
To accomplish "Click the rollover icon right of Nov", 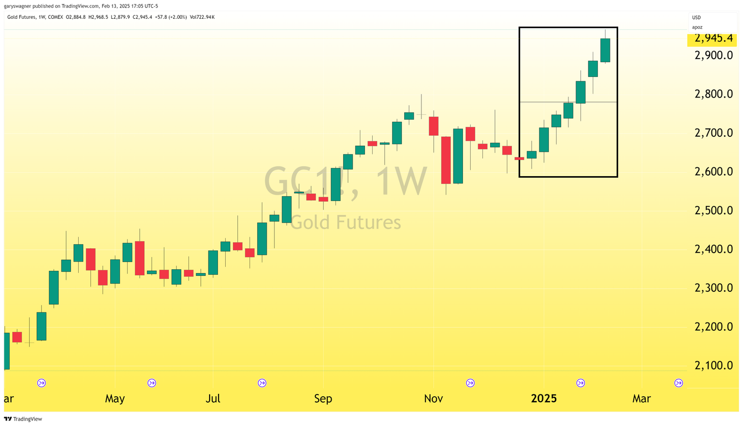I will pos(470,383).
